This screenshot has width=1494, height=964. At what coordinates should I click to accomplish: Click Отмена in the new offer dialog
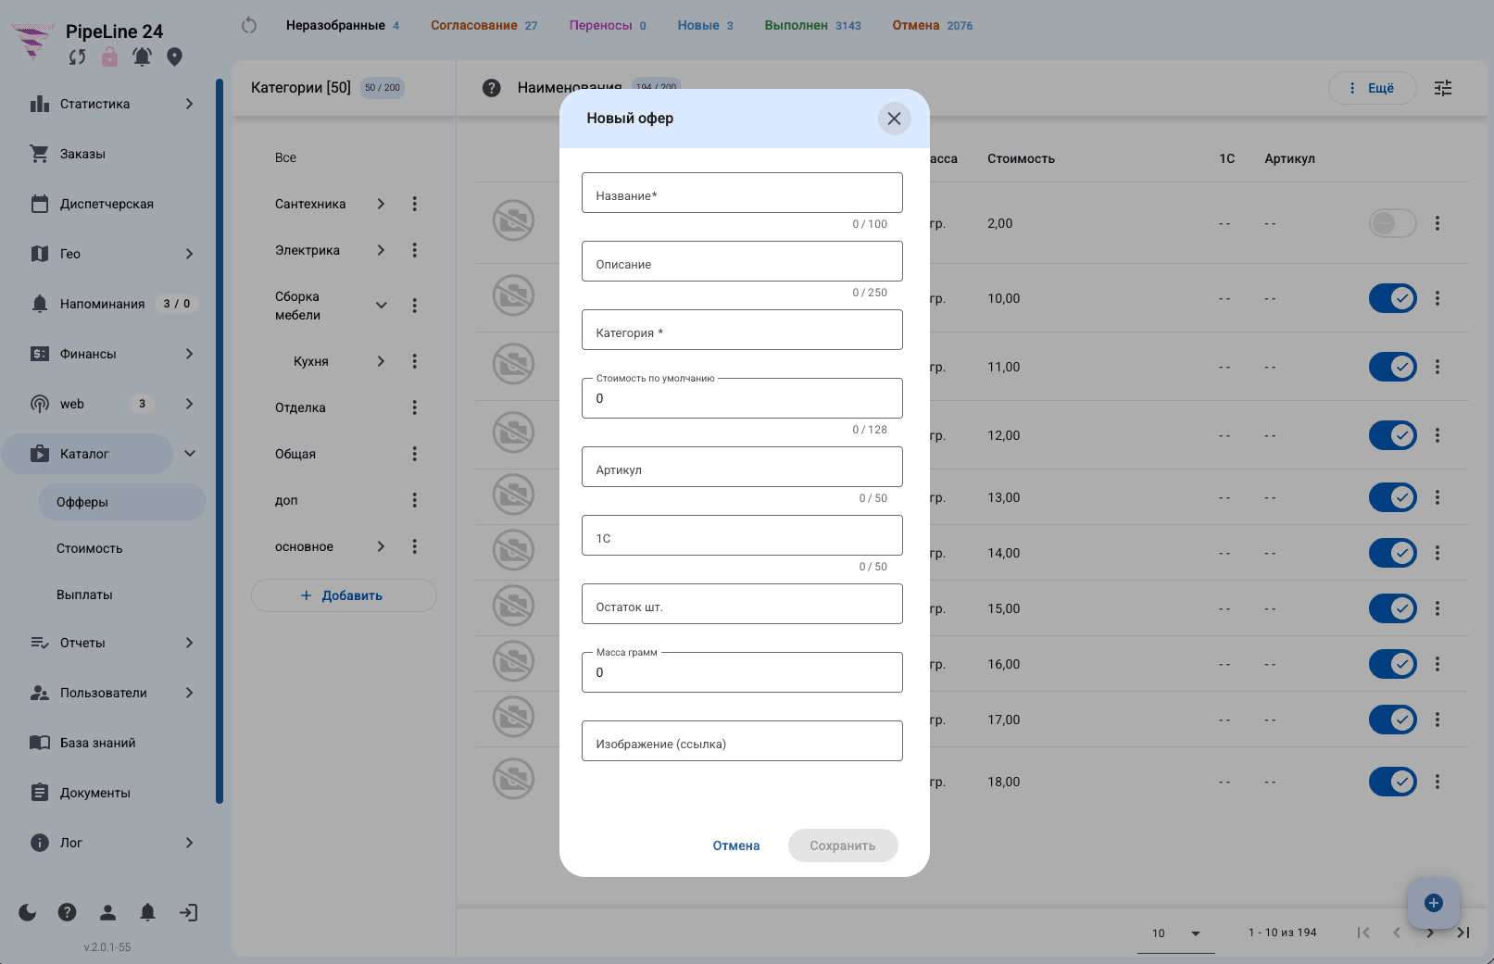tap(736, 845)
